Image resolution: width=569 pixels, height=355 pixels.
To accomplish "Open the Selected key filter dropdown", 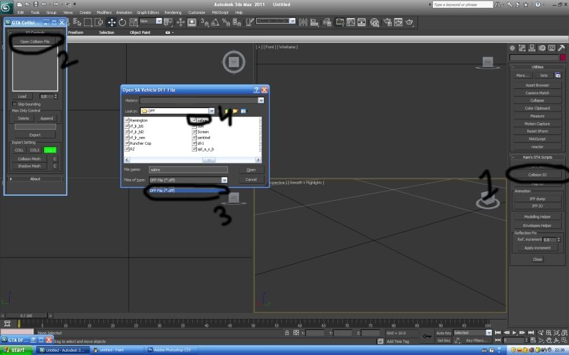I will click(489, 333).
